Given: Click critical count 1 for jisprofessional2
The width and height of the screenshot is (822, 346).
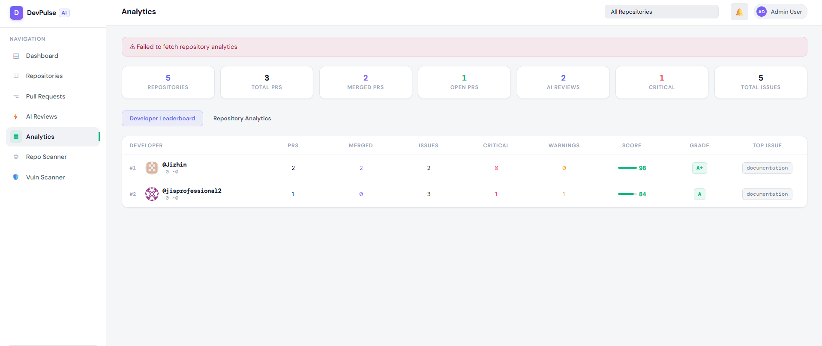Looking at the screenshot, I should [496, 194].
